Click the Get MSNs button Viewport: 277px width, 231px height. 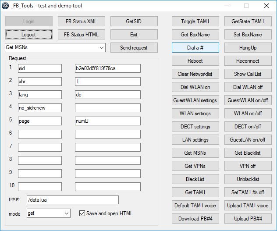pos(195,153)
